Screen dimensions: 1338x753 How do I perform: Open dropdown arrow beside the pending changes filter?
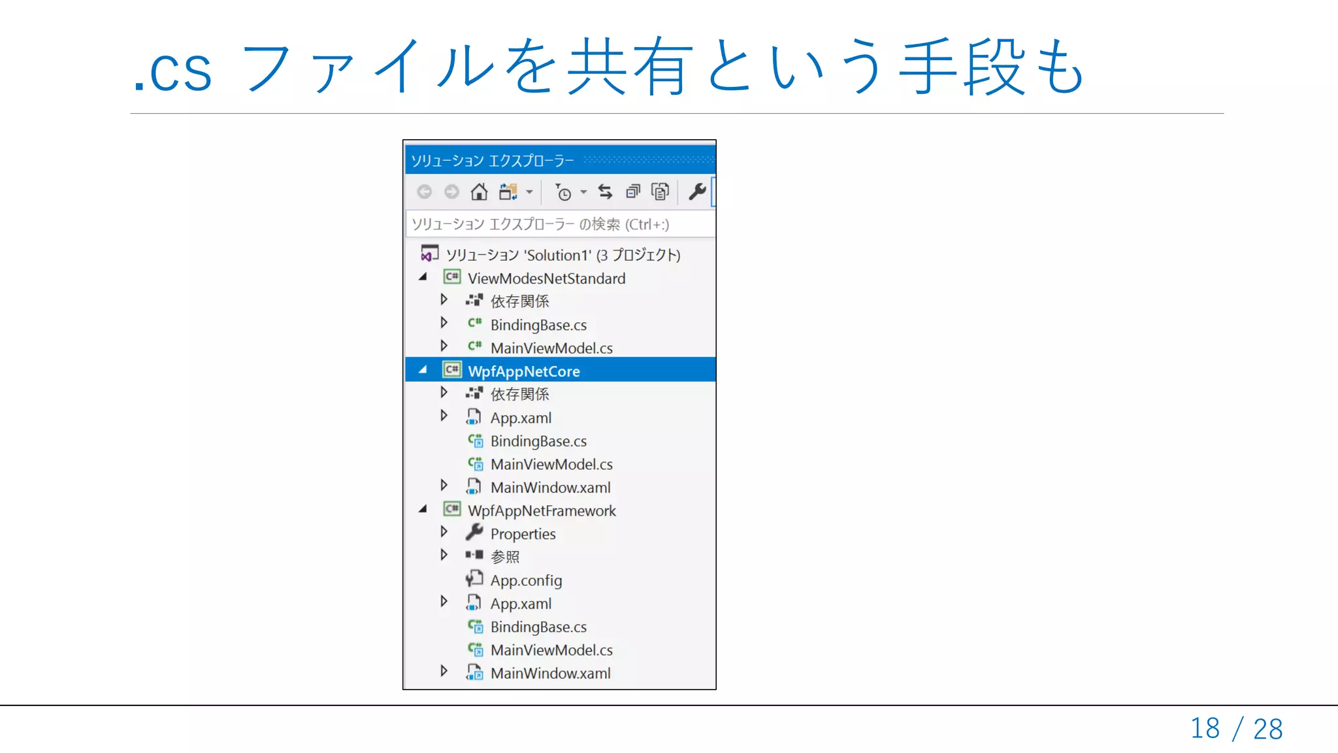click(583, 192)
